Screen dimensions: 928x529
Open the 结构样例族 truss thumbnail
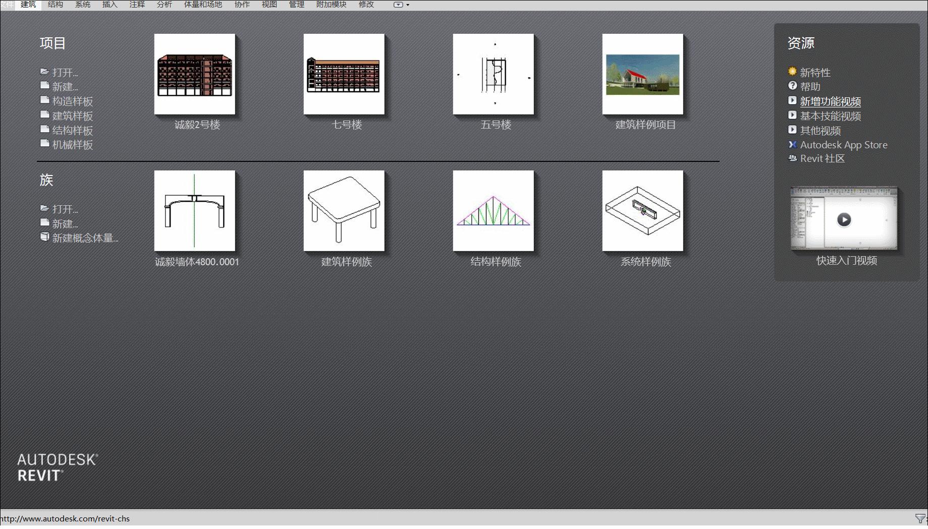point(494,211)
